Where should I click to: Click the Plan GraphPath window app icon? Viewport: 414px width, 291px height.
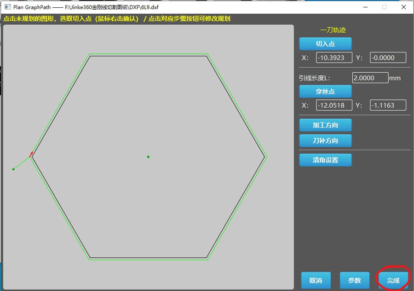(8, 7)
